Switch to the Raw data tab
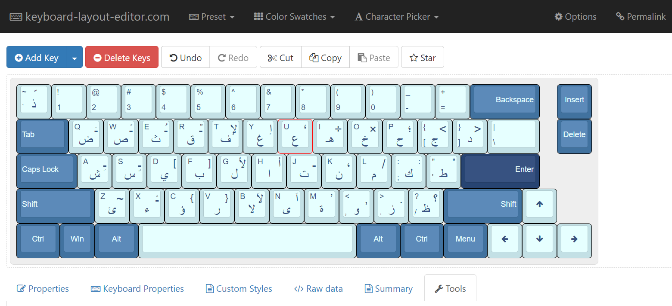Screen dimensions: 672x306 pos(318,288)
